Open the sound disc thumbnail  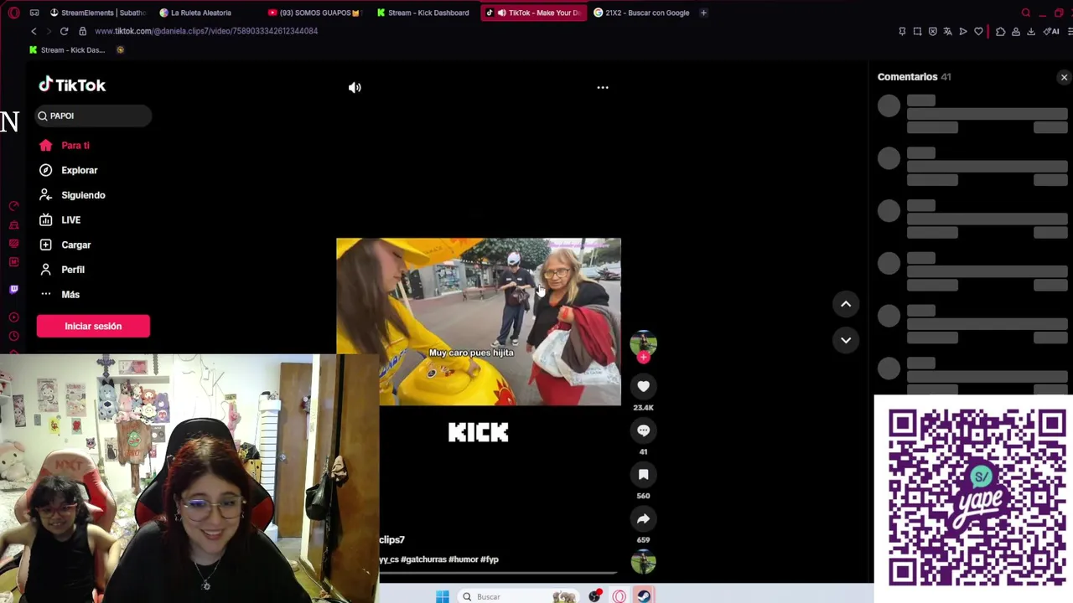point(643,562)
